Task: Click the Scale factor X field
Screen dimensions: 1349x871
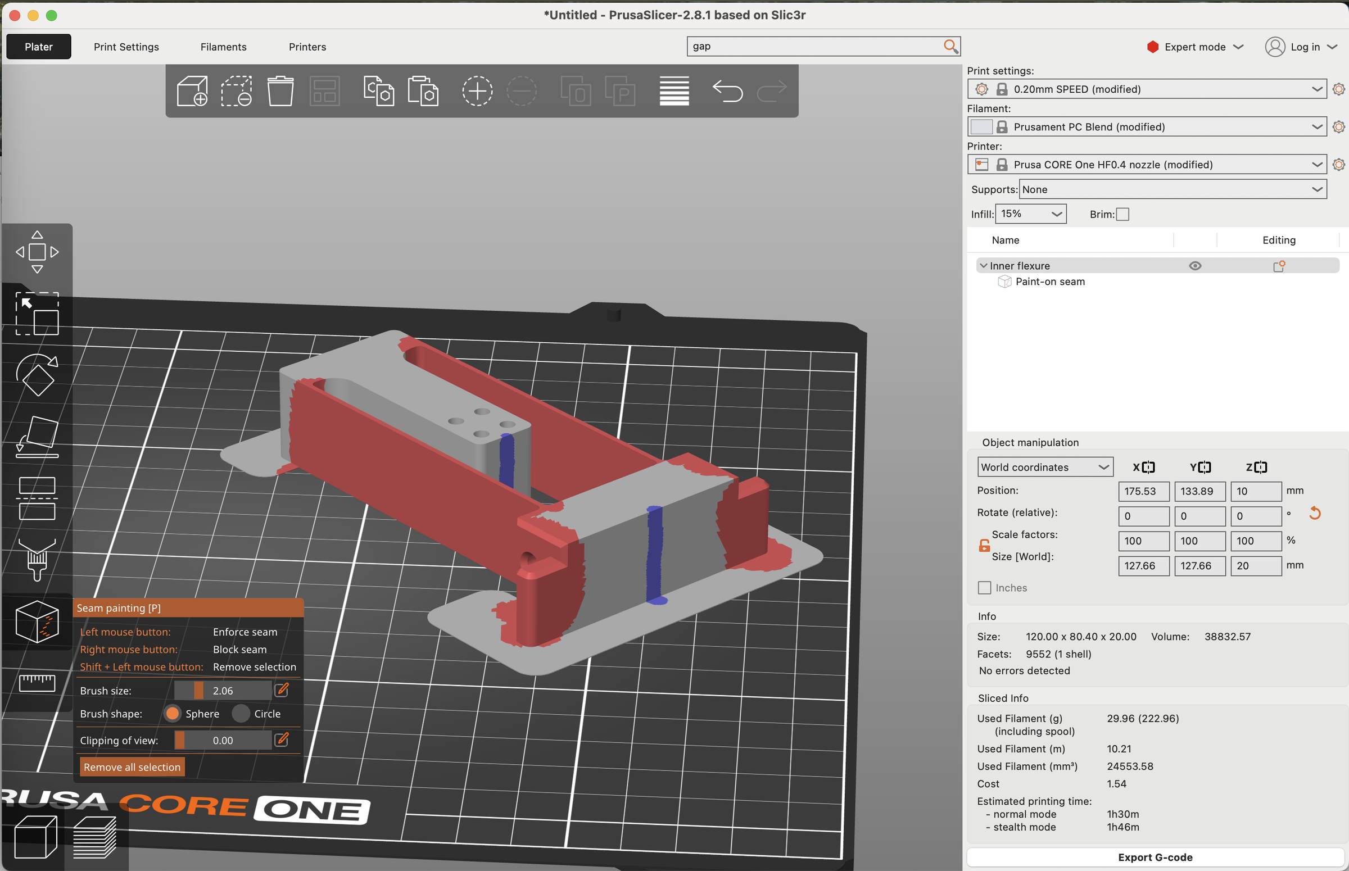Action: 1144,541
